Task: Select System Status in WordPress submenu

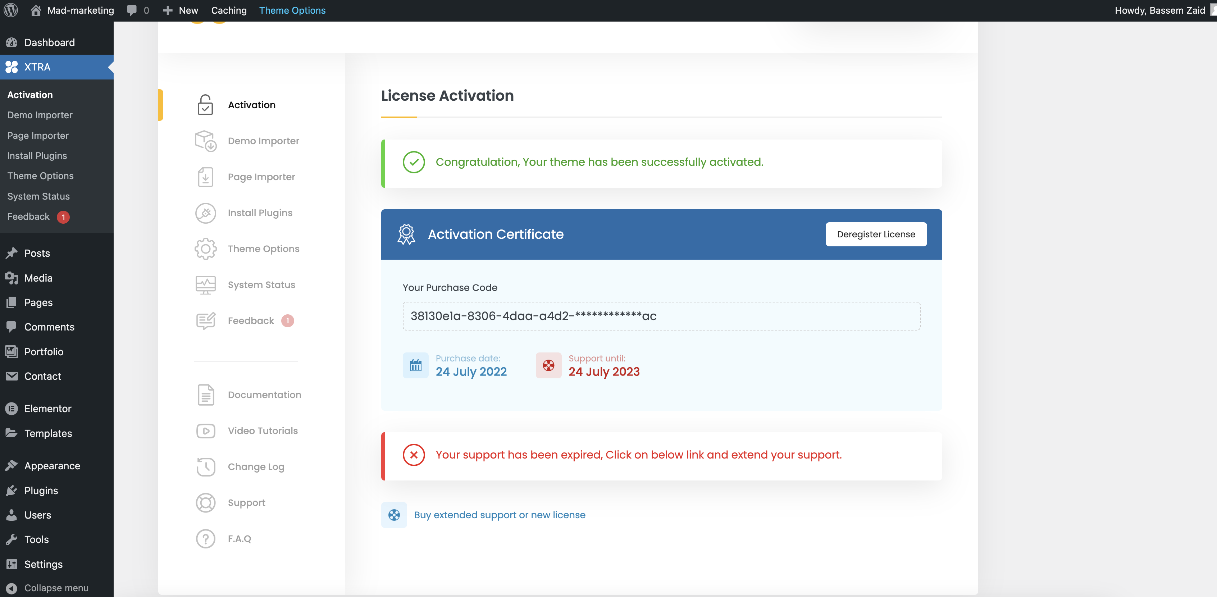Action: point(38,196)
